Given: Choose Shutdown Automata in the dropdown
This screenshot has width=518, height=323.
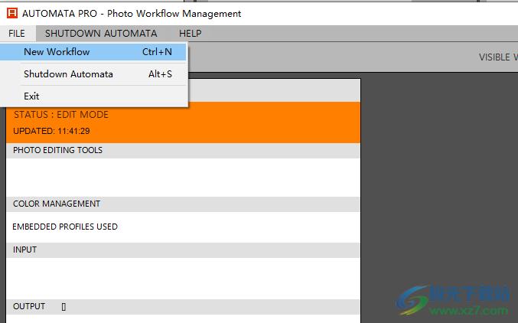Looking at the screenshot, I should pyautogui.click(x=68, y=74).
